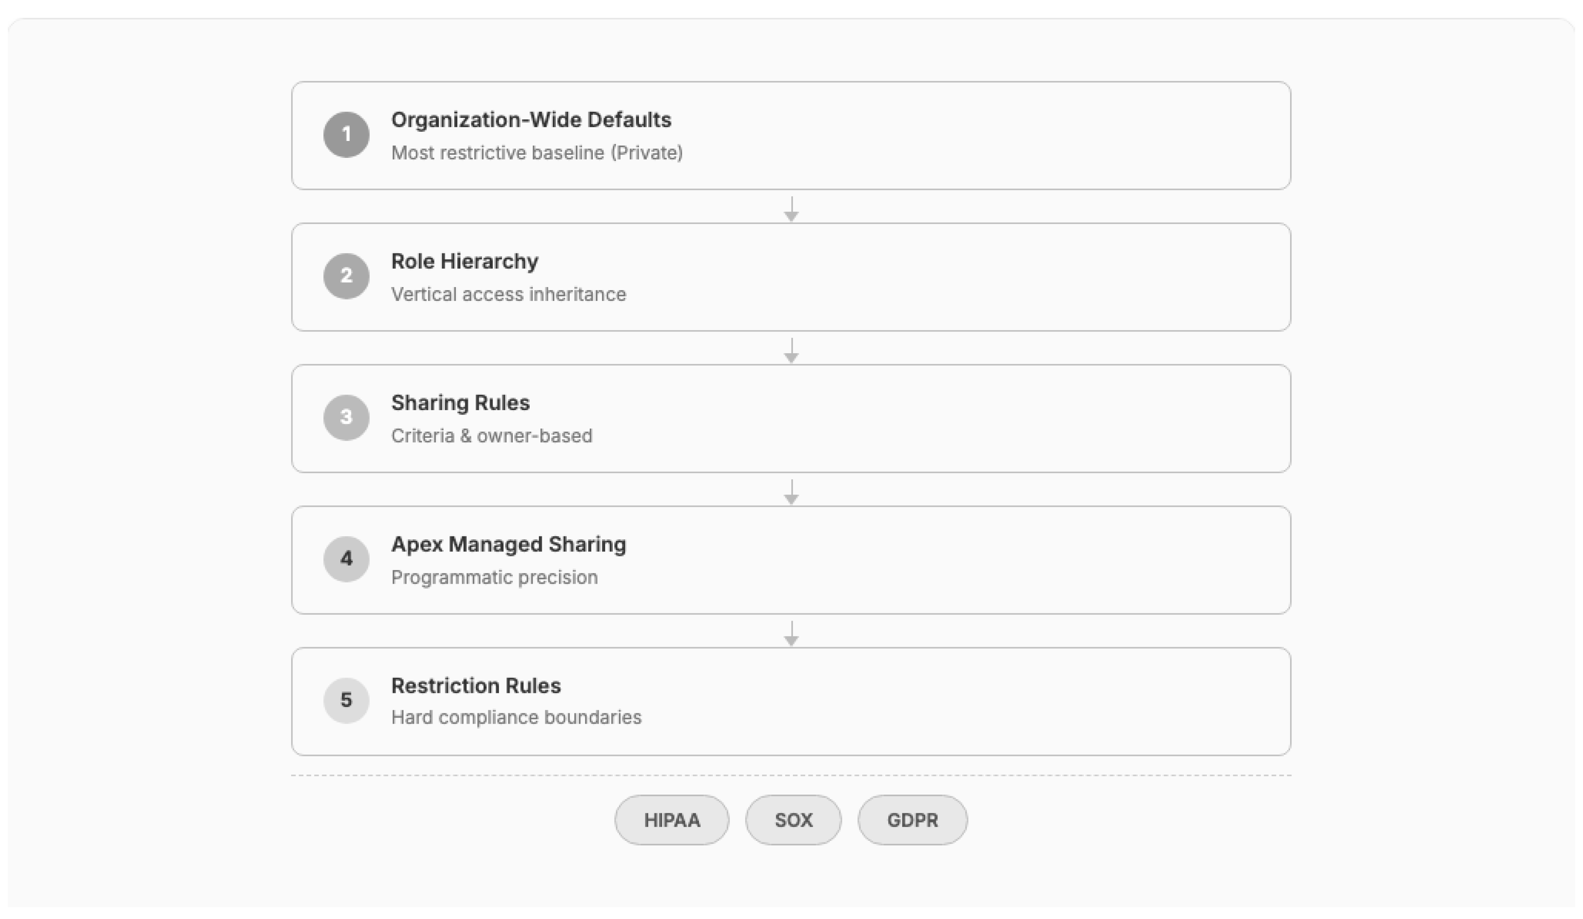Click arrow below Role Hierarchy card
This screenshot has width=1583, height=919.
[x=791, y=350]
